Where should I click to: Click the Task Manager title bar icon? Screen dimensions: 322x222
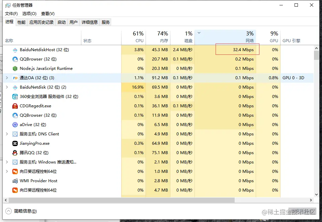(x=8, y=5)
